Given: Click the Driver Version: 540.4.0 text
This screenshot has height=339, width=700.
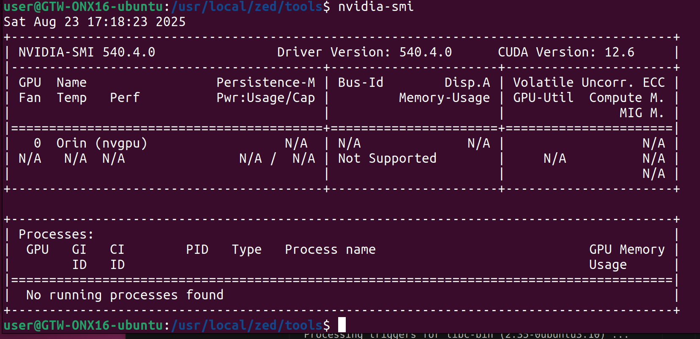Looking at the screenshot, I should click(x=364, y=52).
